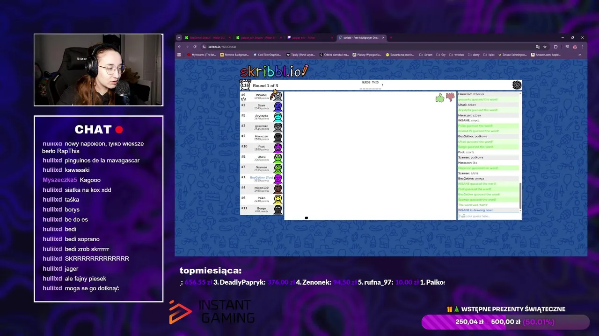
Task: Go forward in the browser
Action: pos(187,47)
